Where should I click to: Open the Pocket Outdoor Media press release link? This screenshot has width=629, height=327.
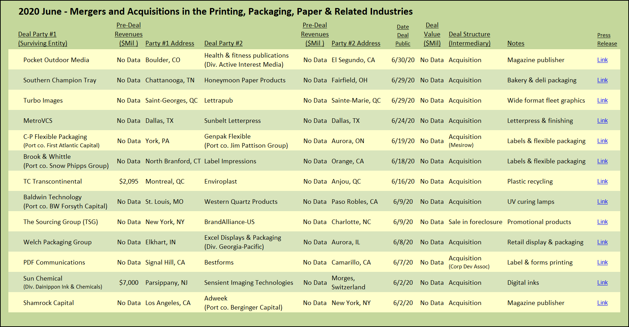(602, 60)
